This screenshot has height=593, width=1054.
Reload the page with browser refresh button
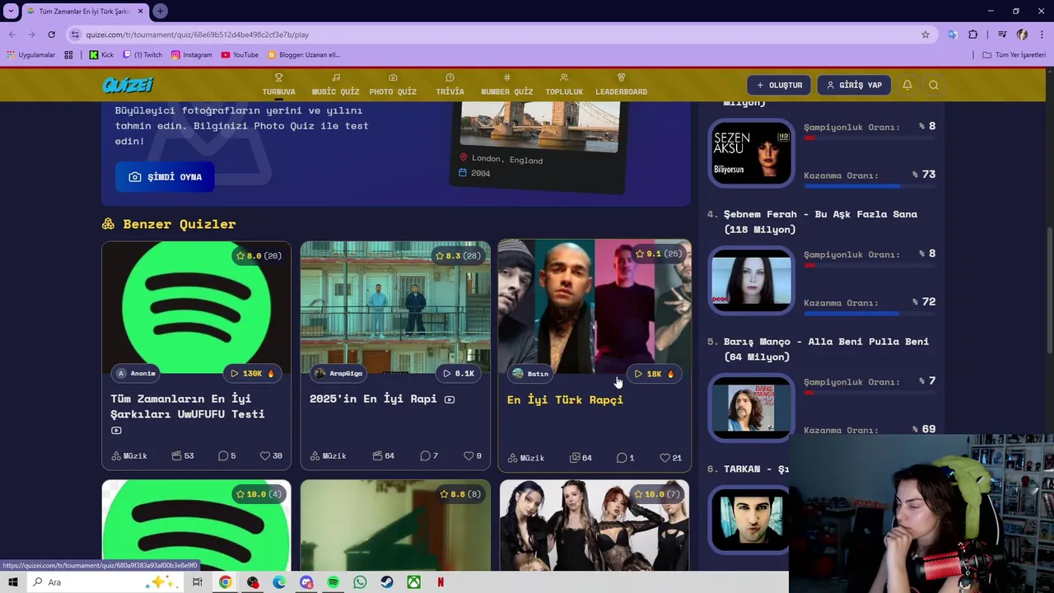[x=51, y=35]
